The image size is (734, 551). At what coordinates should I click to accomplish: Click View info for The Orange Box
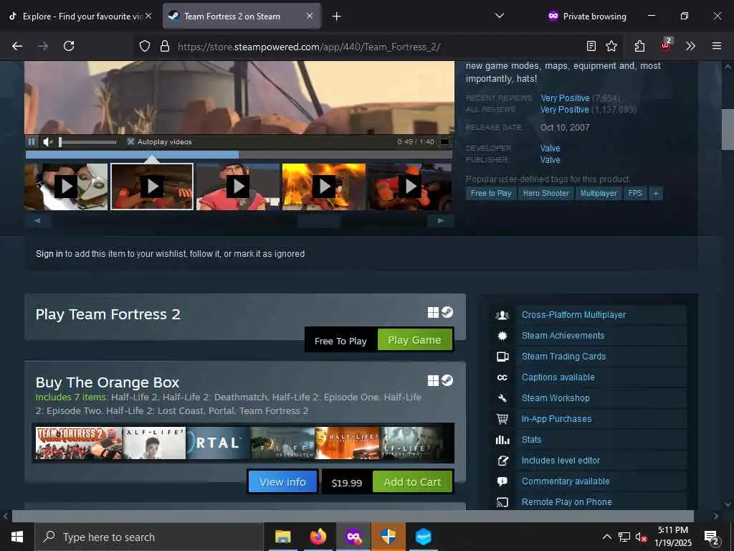tap(282, 481)
